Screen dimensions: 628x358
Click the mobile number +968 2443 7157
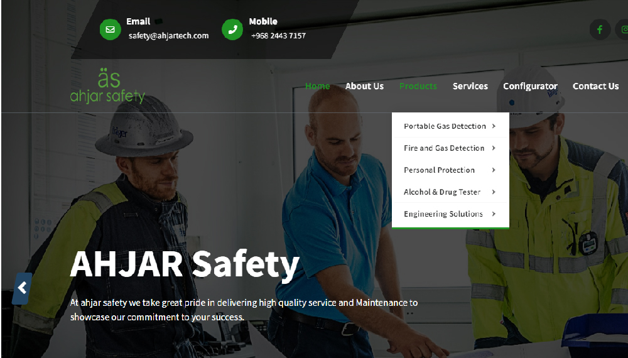(x=278, y=36)
